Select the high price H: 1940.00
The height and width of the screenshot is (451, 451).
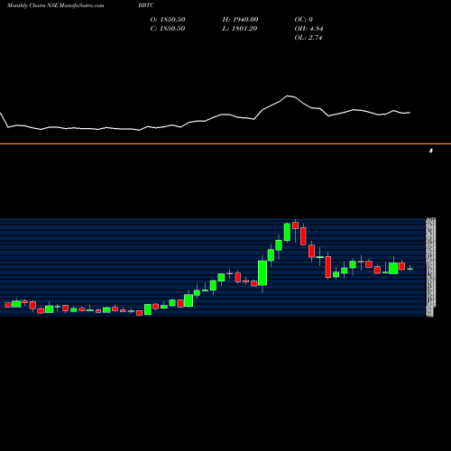[240, 19]
